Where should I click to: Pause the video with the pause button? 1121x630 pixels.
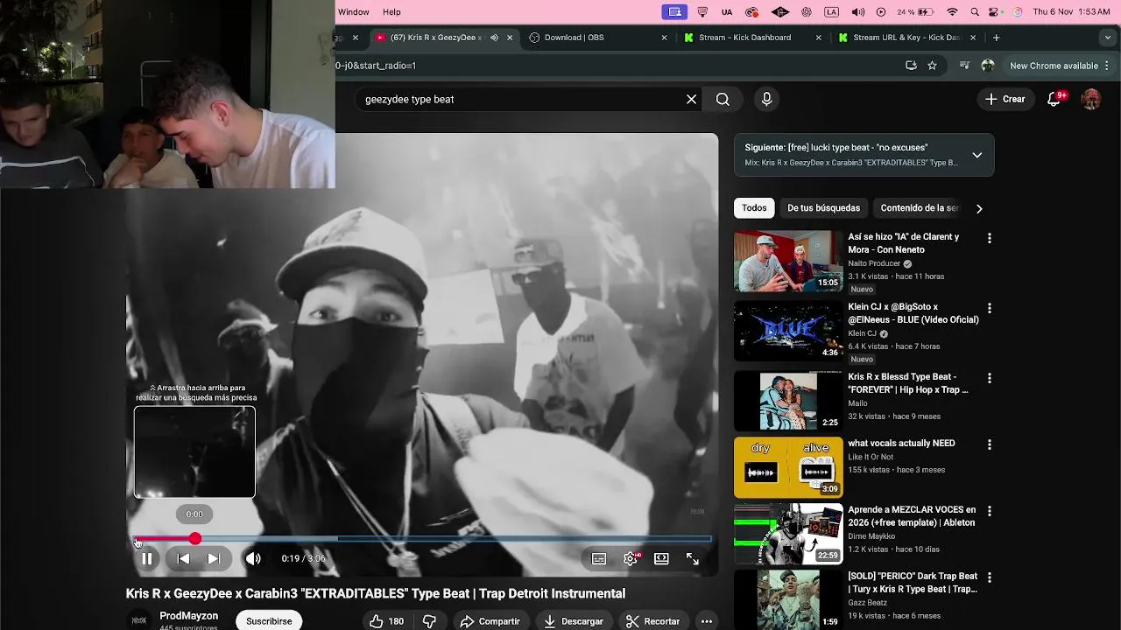(x=147, y=558)
